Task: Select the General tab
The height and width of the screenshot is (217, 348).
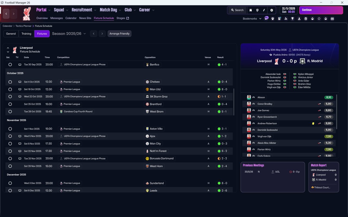Action: [x=11, y=34]
